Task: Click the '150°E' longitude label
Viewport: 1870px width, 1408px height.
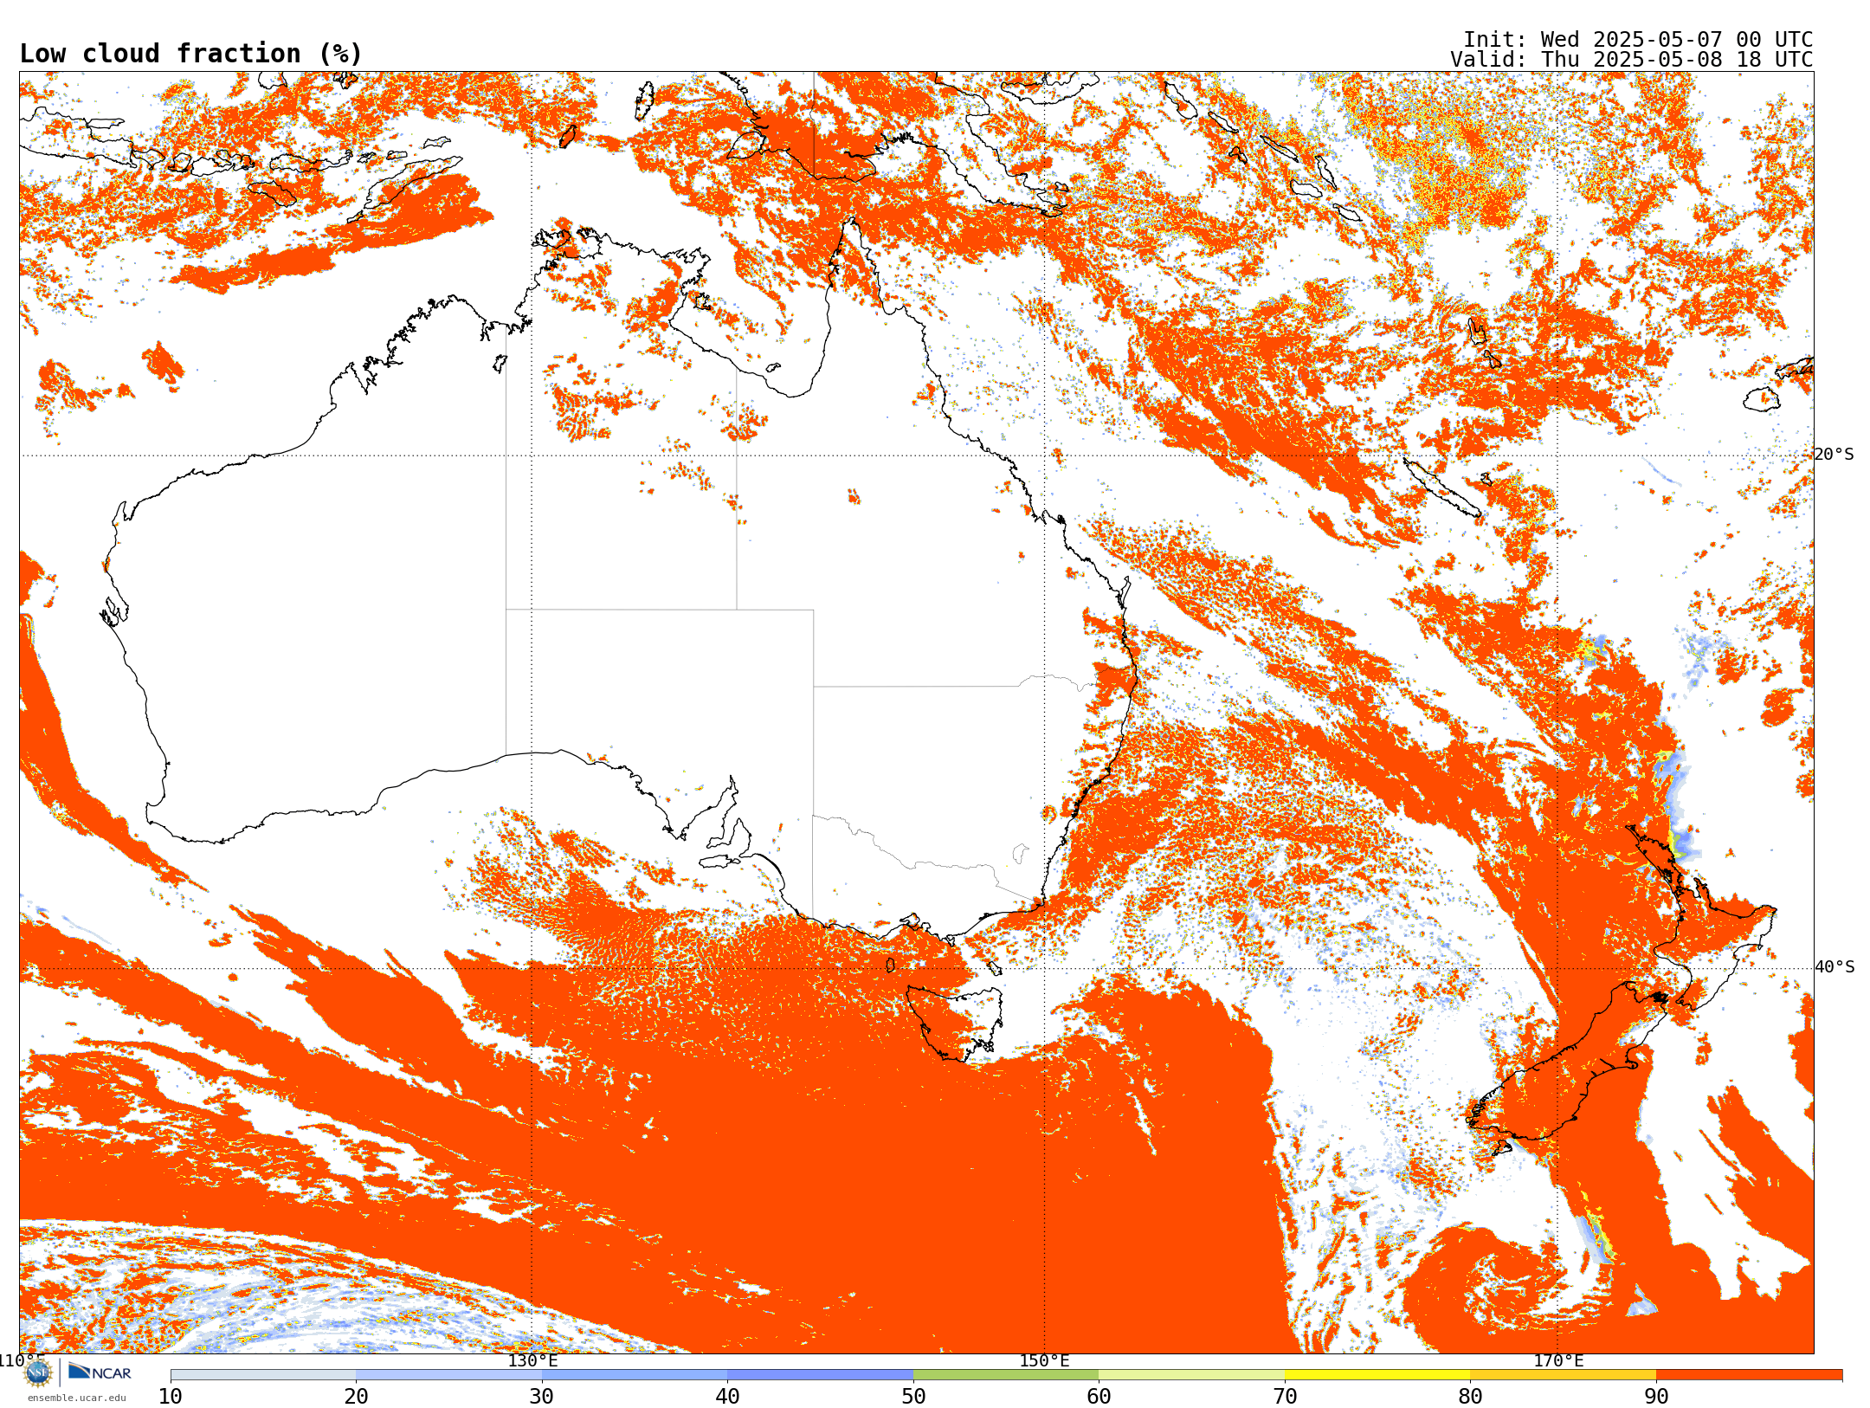Action: pyautogui.click(x=1044, y=1360)
